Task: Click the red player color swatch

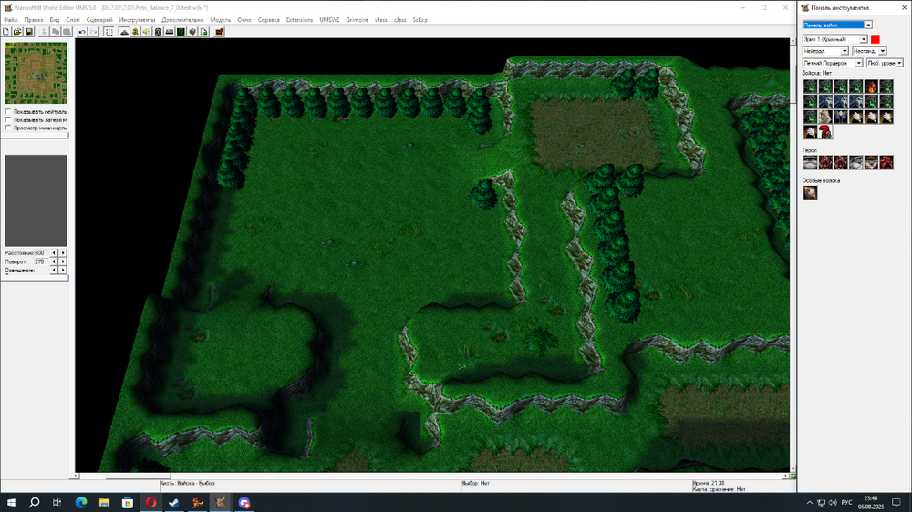Action: (x=876, y=39)
